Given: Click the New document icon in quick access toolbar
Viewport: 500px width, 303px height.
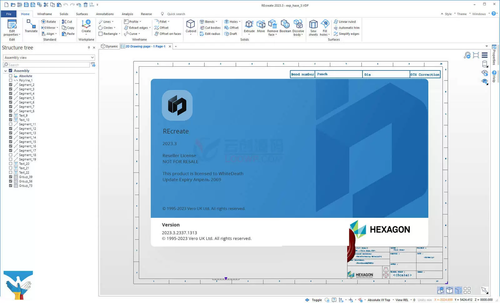Looking at the screenshot, I should point(6,5).
